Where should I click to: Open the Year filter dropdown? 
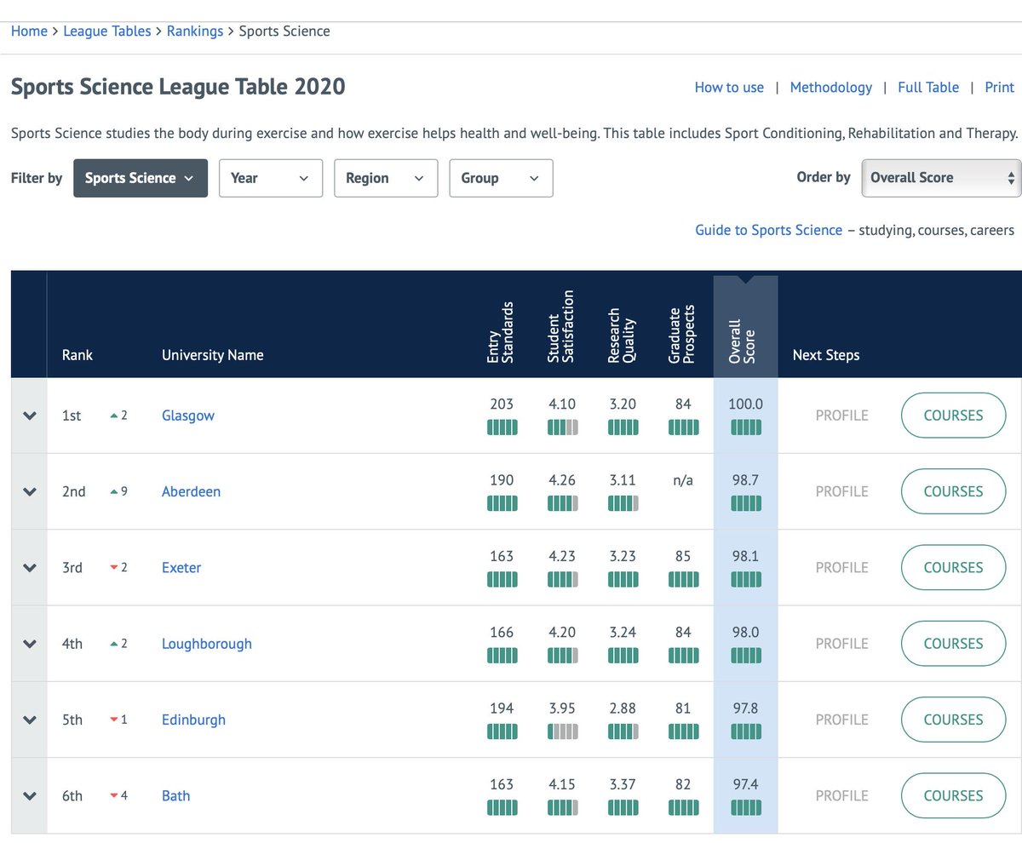pyautogui.click(x=271, y=178)
